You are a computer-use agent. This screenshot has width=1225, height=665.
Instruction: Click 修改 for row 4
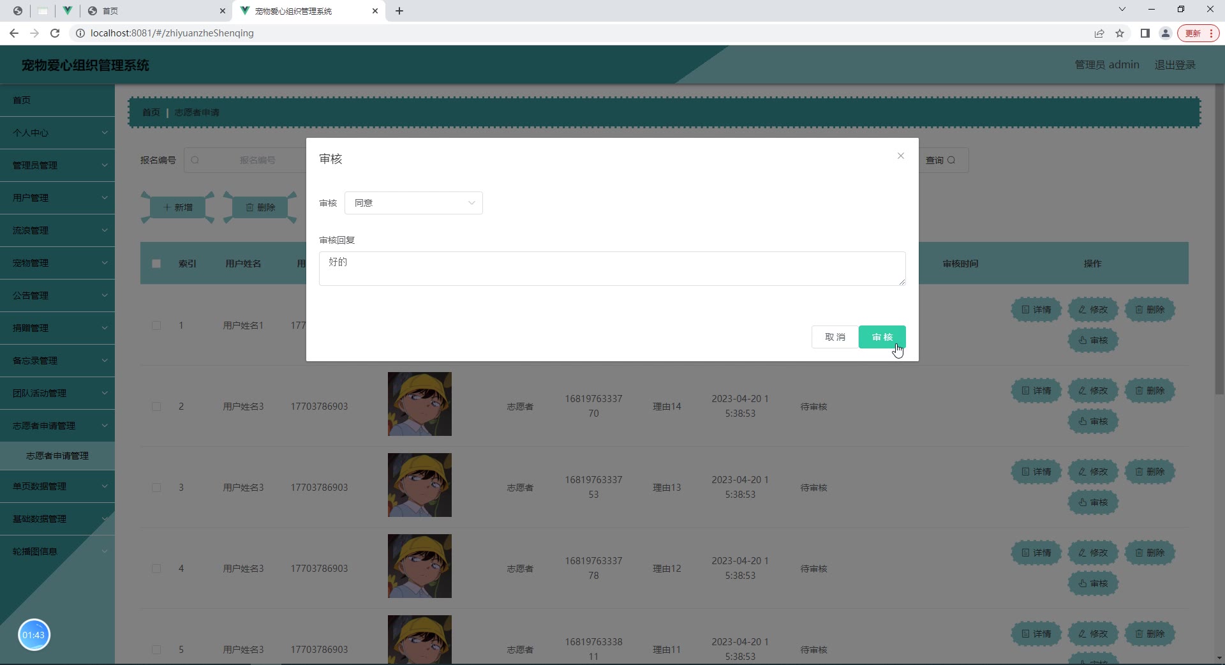[1093, 553]
